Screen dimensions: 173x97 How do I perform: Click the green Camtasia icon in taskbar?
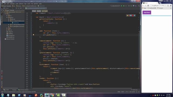pyautogui.click(x=58, y=95)
